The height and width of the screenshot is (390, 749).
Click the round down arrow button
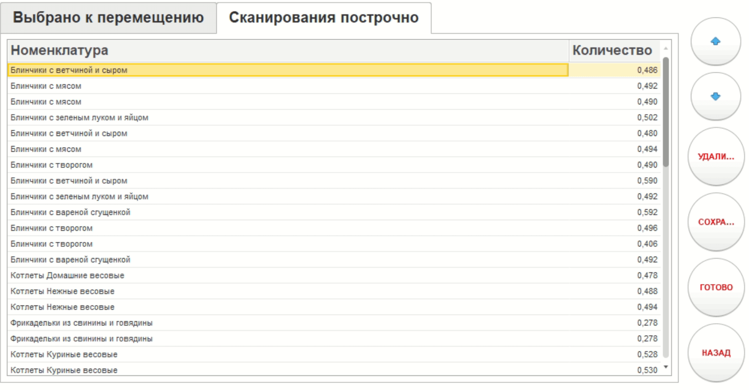tap(715, 97)
